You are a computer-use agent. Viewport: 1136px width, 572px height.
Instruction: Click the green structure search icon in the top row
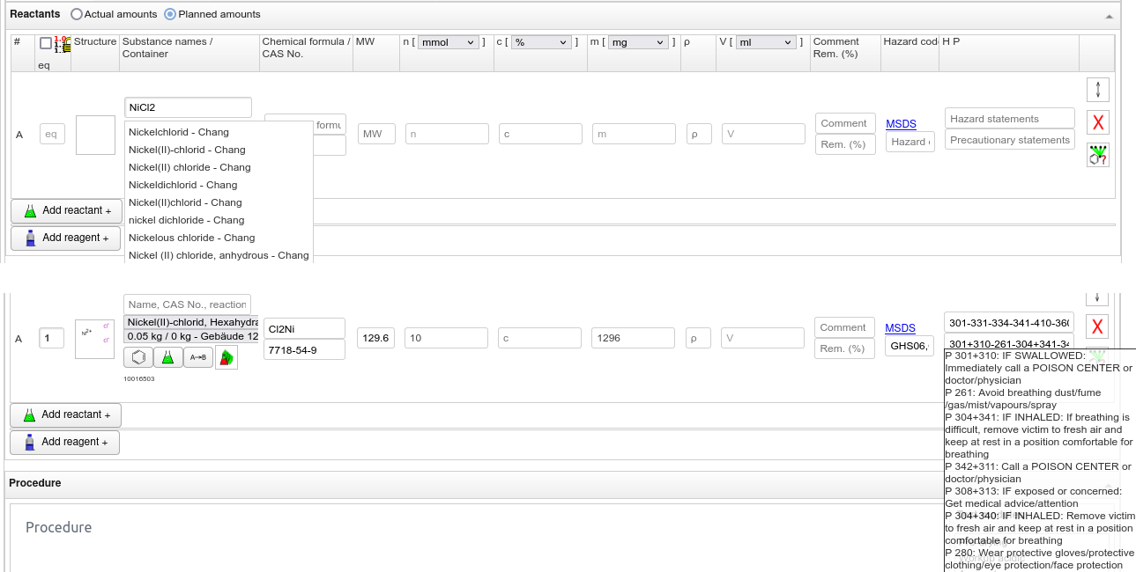tap(1097, 155)
